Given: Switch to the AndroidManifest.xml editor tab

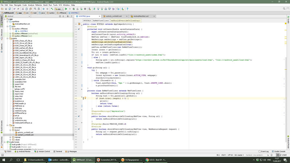Looking at the screenshot, I should click(x=141, y=16).
